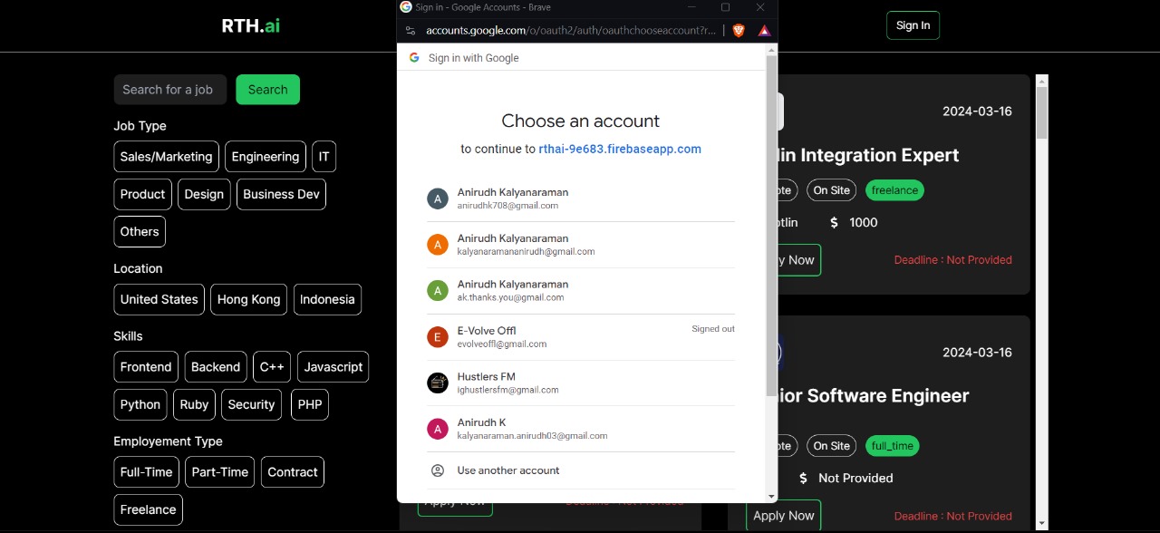Select Security skill filter
Screen dimensions: 1160x533
point(251,404)
